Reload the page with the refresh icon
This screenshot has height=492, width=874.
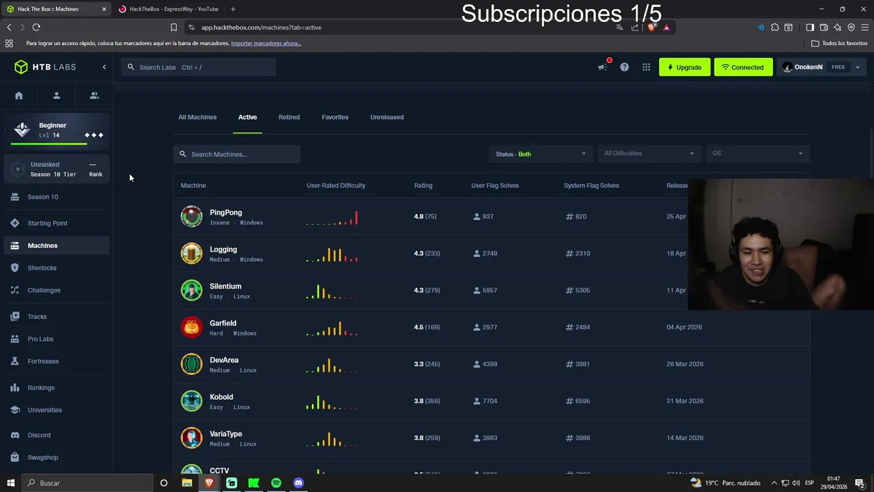[36, 27]
